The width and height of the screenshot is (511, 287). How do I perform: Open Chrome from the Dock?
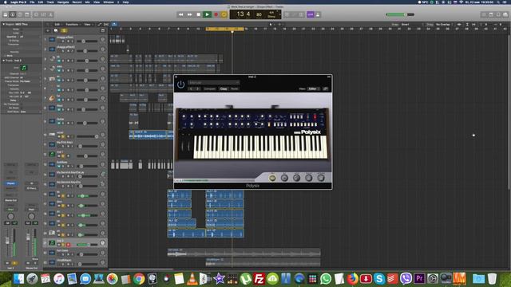coord(139,279)
